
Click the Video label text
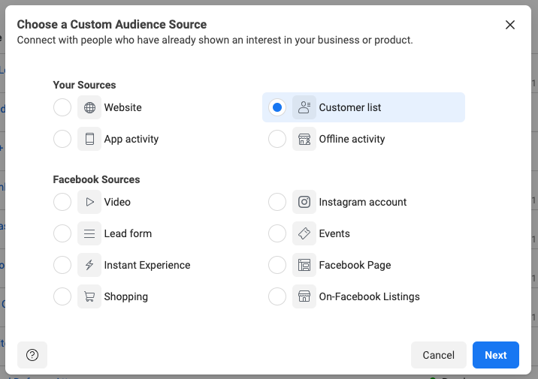[117, 202]
